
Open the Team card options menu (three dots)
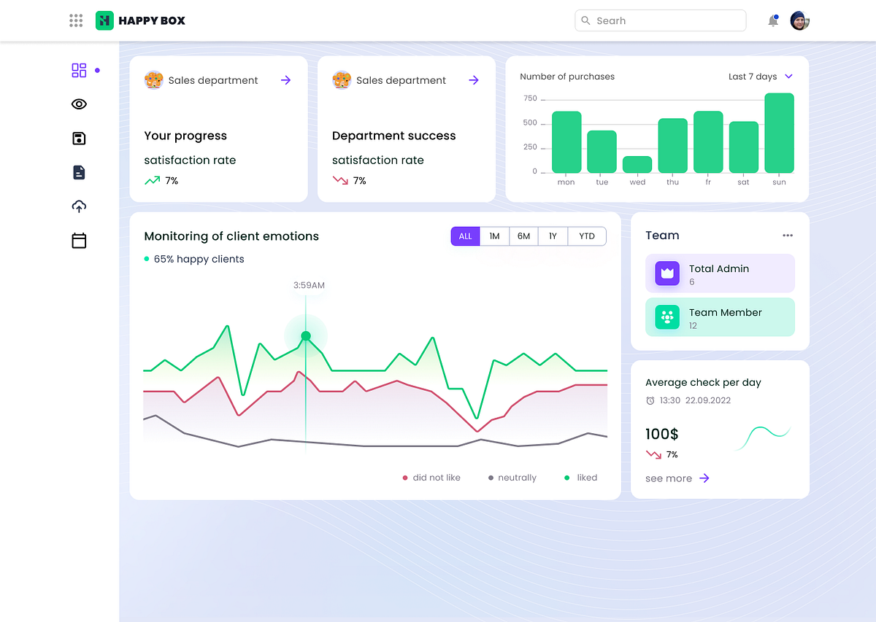point(788,235)
